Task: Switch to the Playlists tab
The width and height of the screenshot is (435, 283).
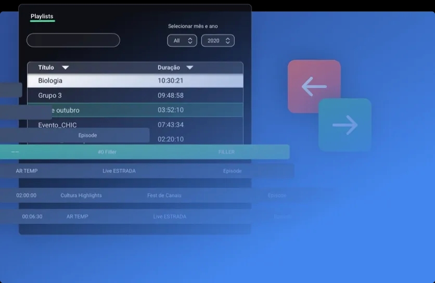Action: point(42,17)
